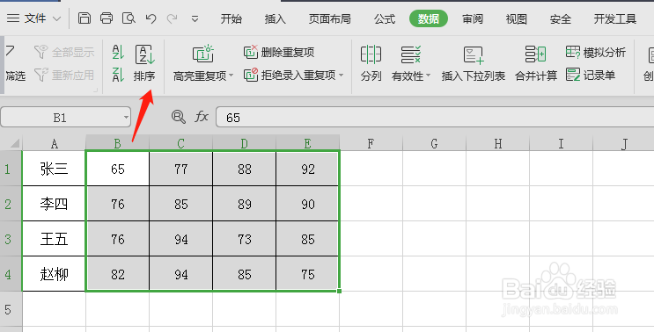Click cell with value 82
This screenshot has width=654, height=332.
[x=118, y=274]
